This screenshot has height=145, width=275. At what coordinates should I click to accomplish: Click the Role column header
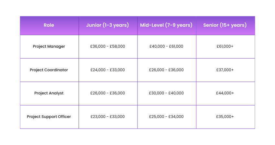click(49, 25)
